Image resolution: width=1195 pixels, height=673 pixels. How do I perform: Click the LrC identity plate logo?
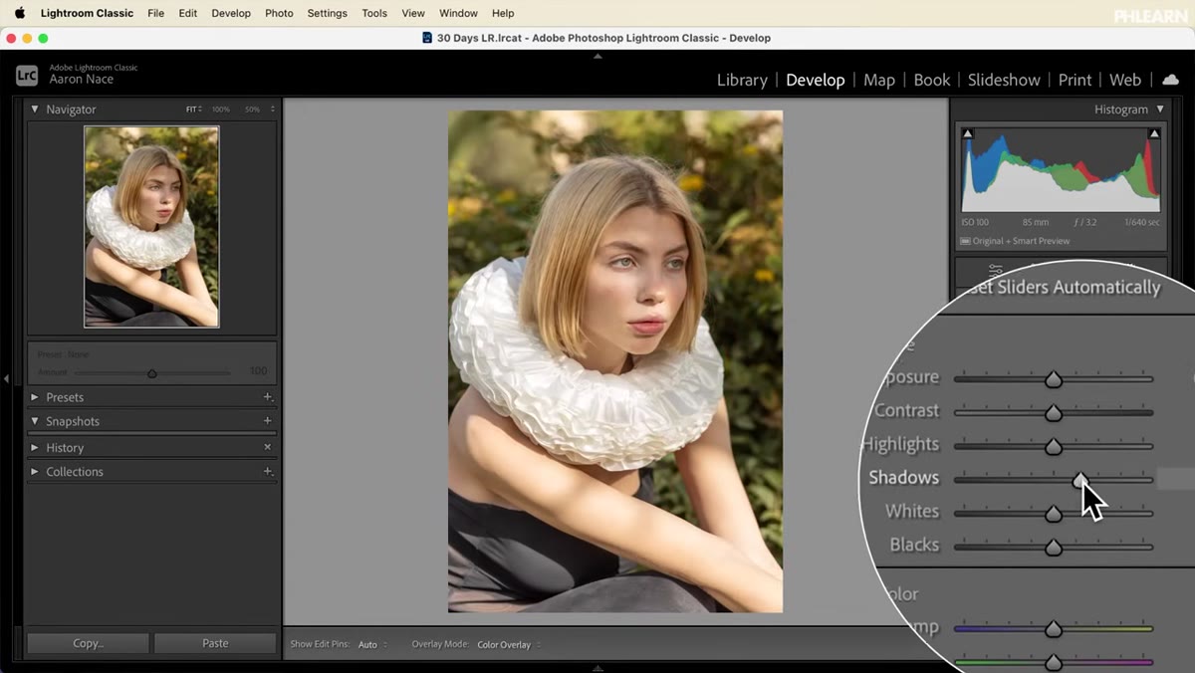click(x=27, y=75)
